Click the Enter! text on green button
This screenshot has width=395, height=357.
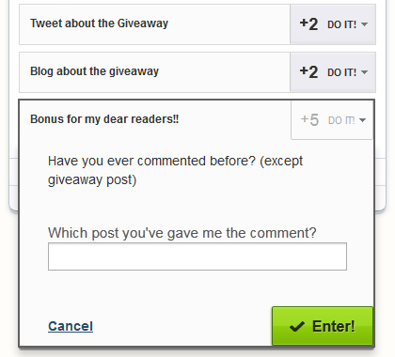pos(334,326)
